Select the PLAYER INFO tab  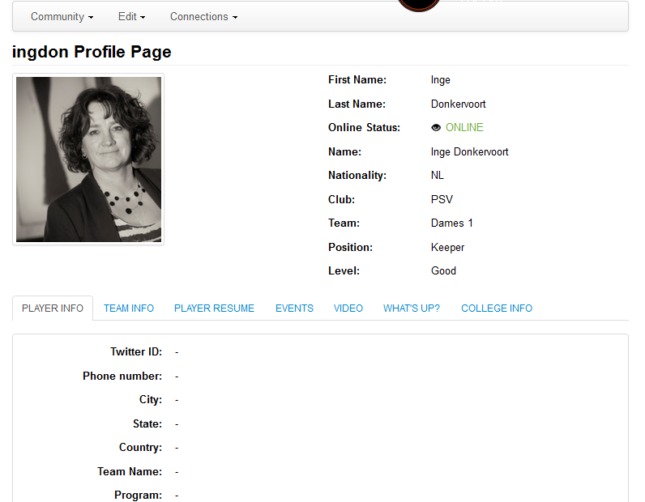[53, 308]
